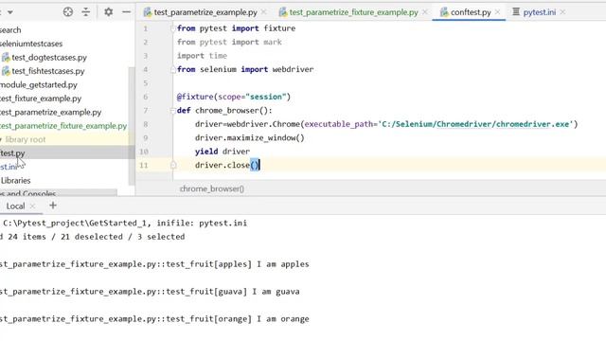
Task: Click test_fruit[apples] terminal output line
Action: (x=154, y=264)
